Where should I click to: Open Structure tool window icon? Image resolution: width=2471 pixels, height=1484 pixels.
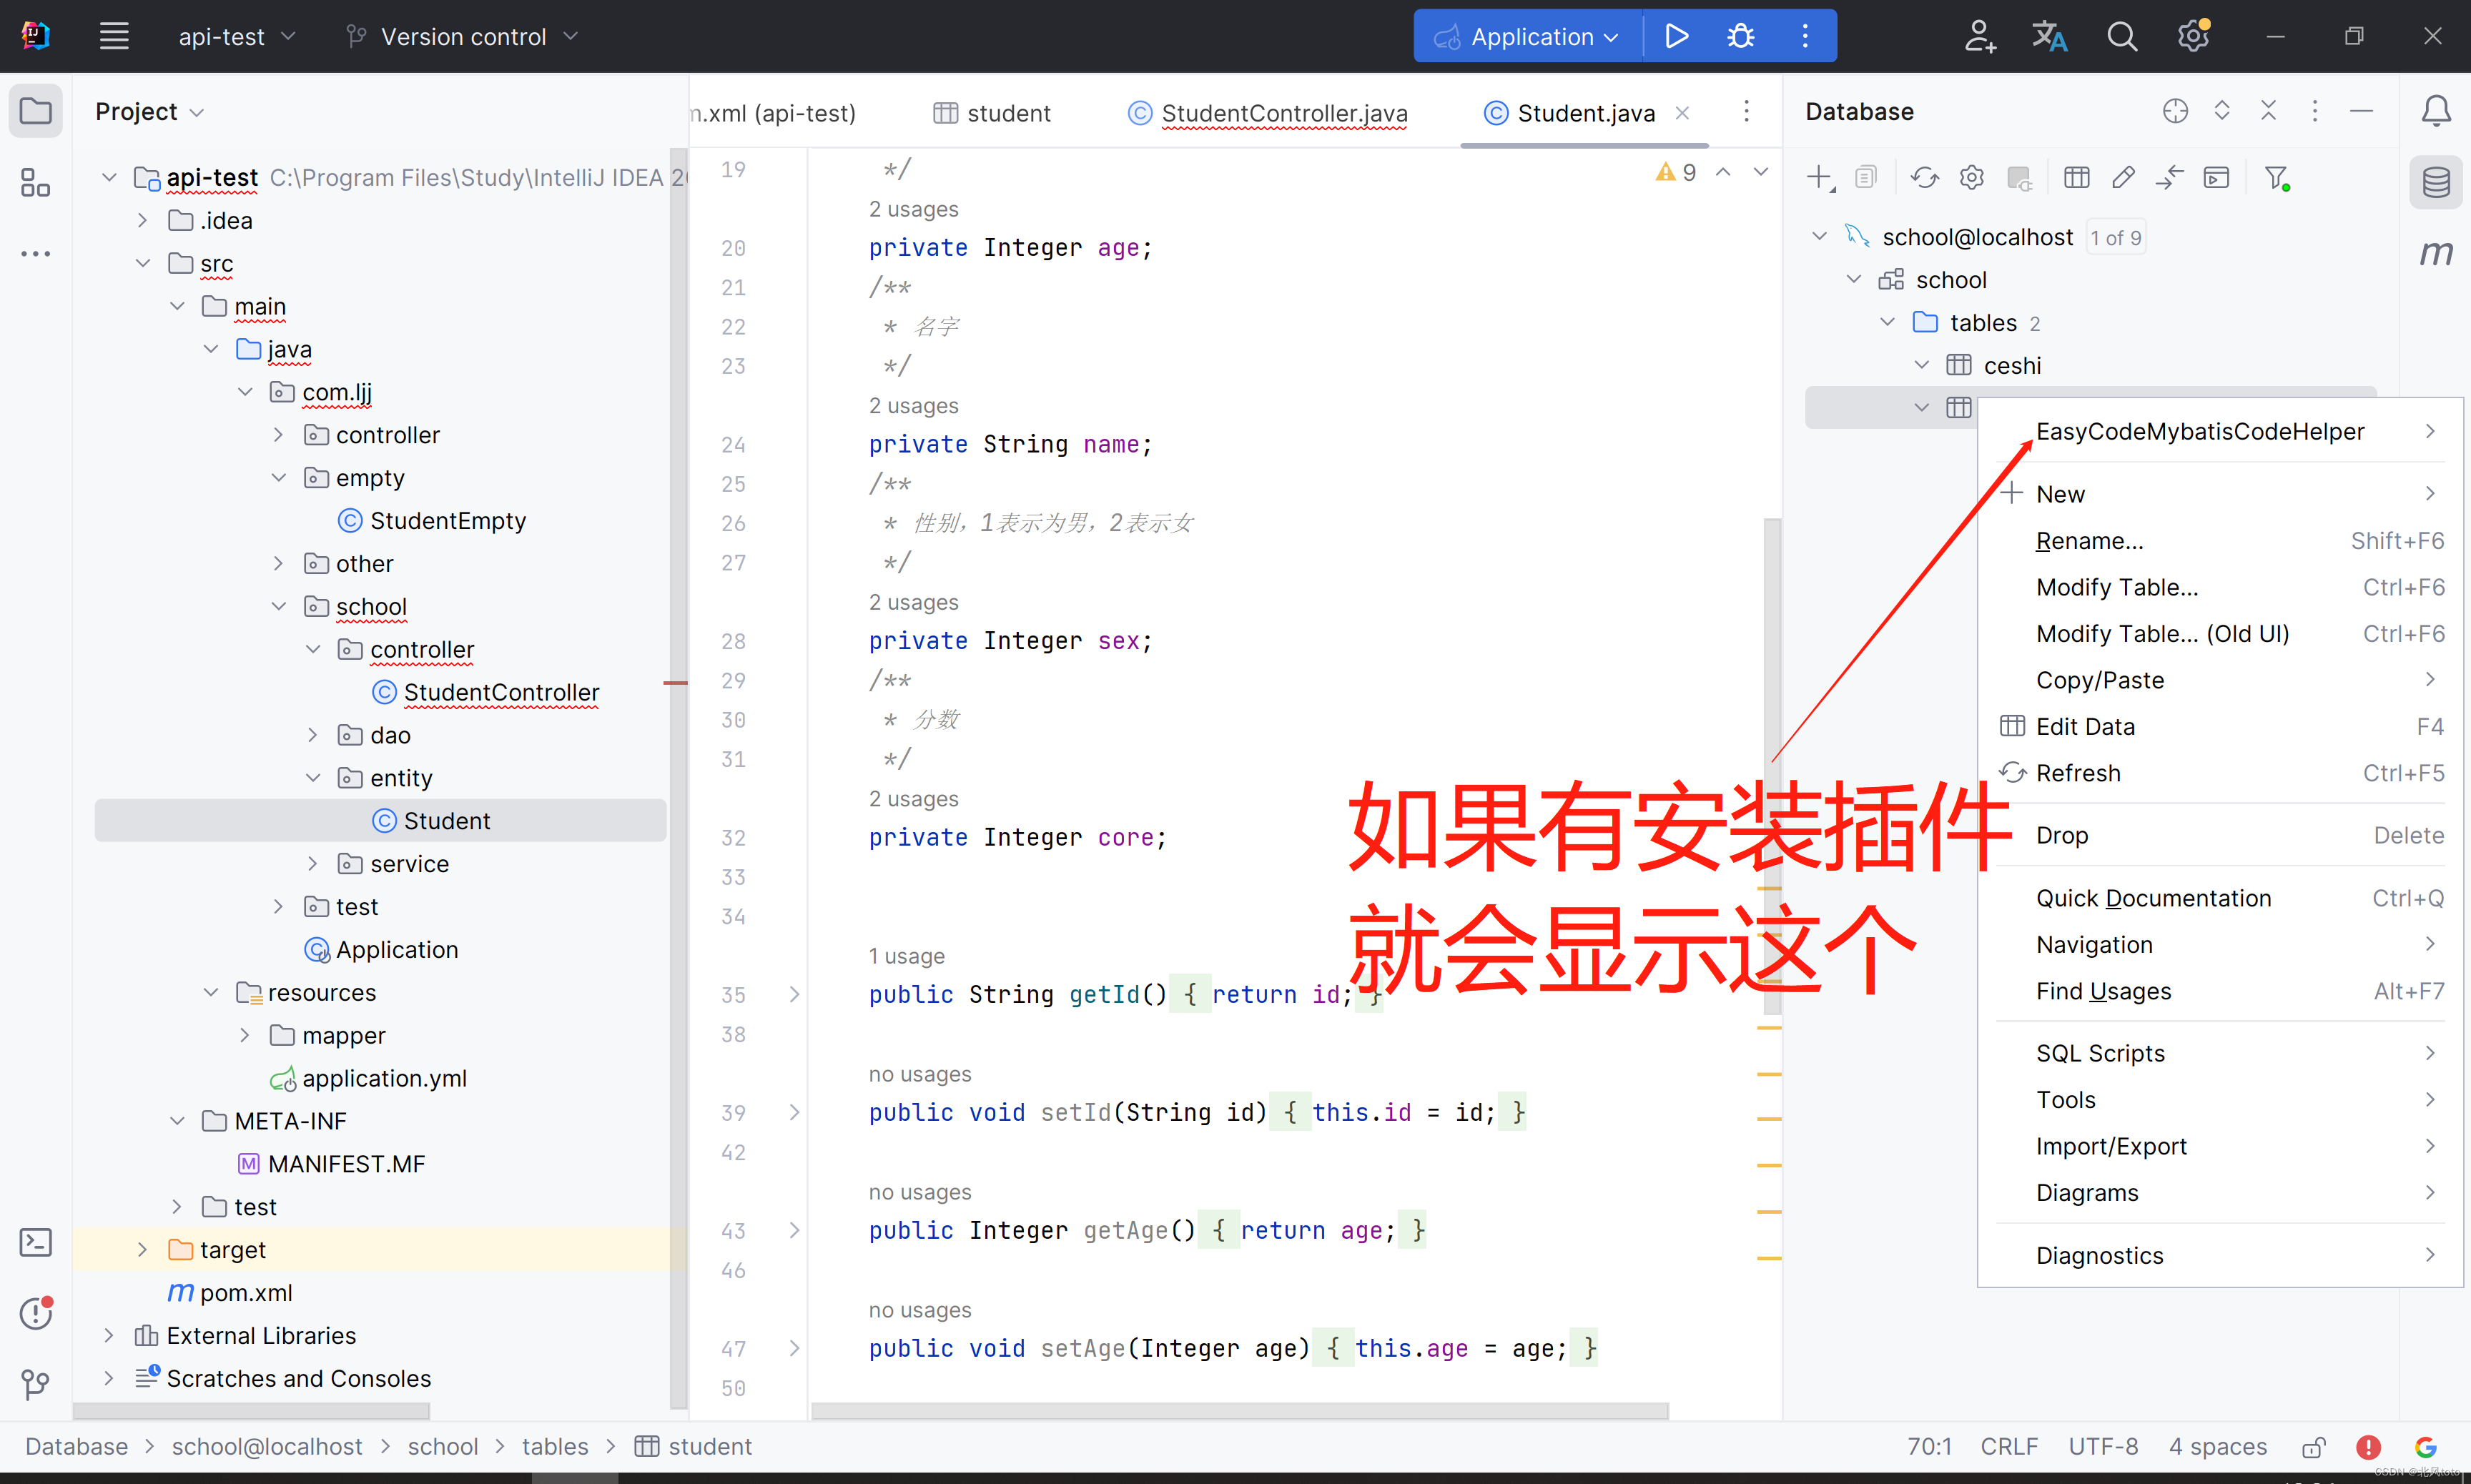tap(36, 183)
